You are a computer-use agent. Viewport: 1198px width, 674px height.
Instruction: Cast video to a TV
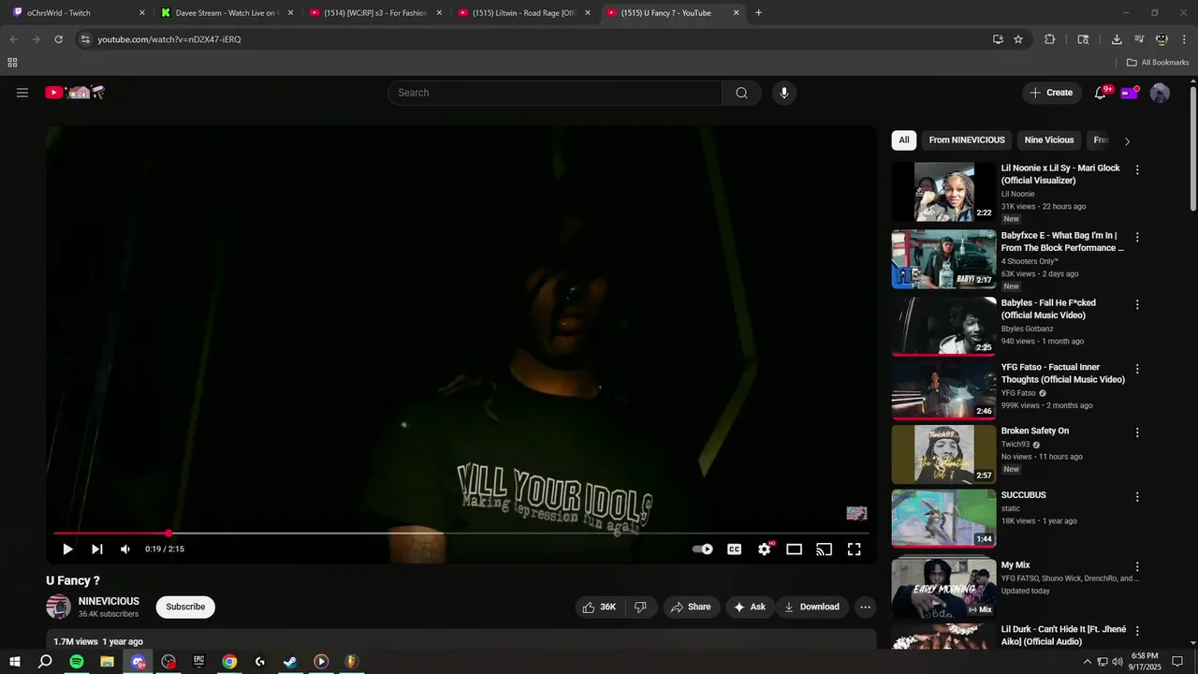click(x=825, y=549)
